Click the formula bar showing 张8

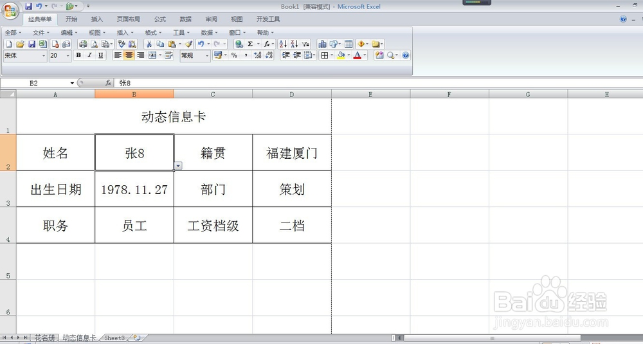click(377, 83)
